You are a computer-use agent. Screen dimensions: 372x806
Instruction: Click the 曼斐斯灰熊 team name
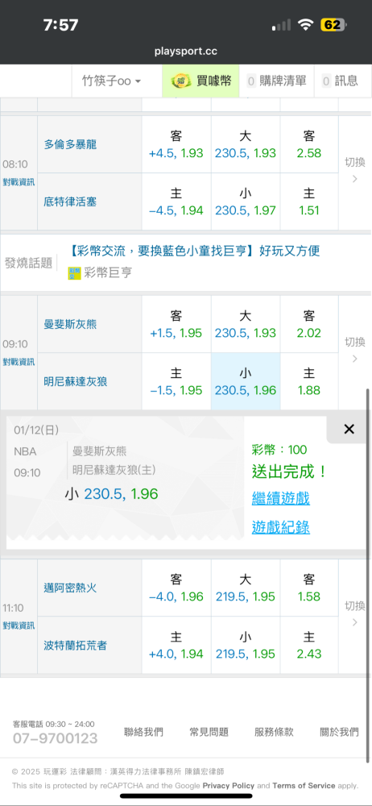[70, 324]
